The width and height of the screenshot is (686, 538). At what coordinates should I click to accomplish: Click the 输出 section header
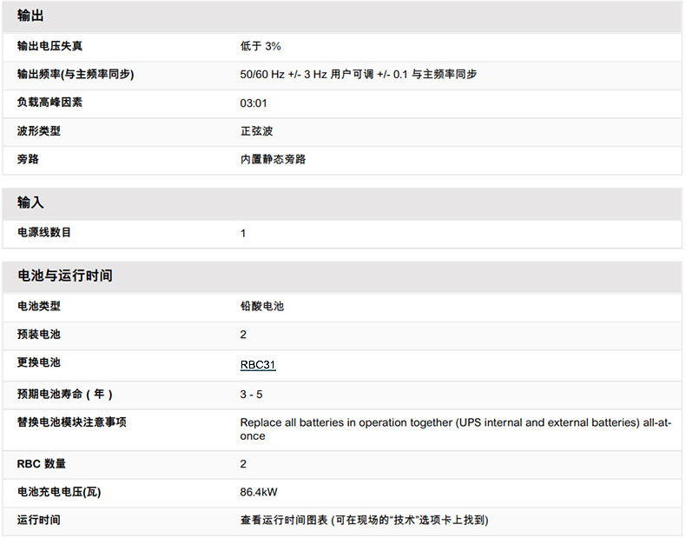[30, 17]
